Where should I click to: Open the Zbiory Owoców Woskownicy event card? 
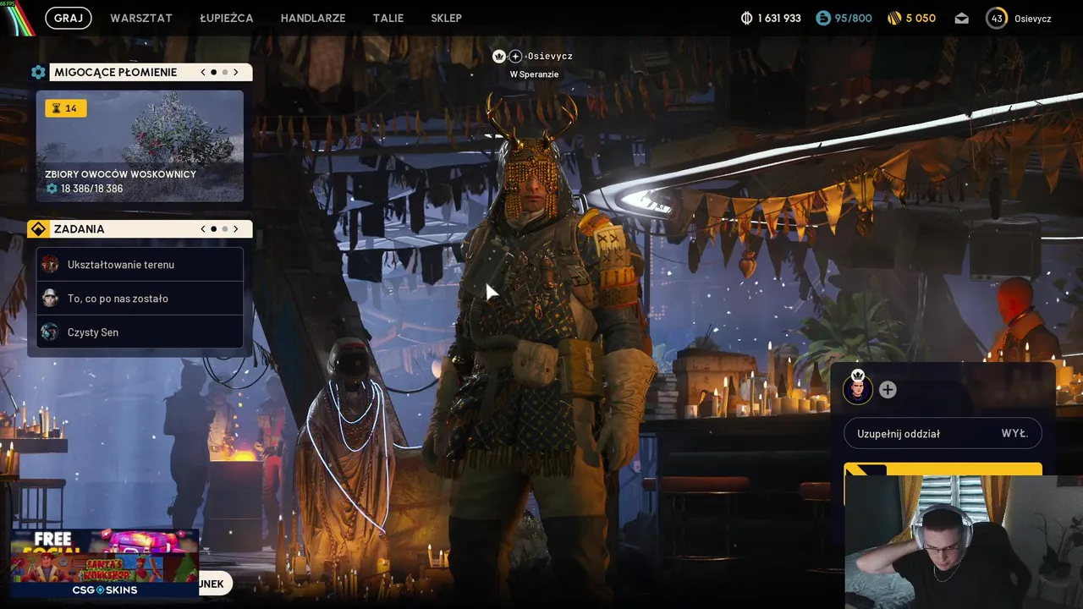click(140, 145)
